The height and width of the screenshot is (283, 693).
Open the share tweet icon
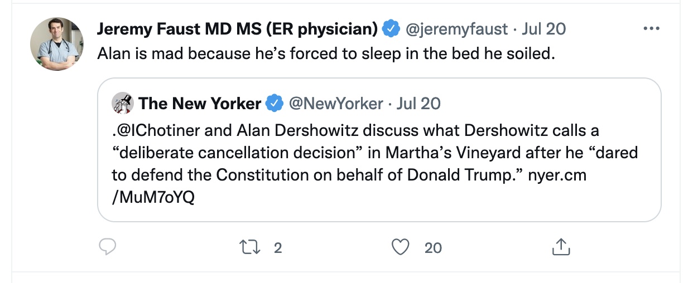pos(561,247)
